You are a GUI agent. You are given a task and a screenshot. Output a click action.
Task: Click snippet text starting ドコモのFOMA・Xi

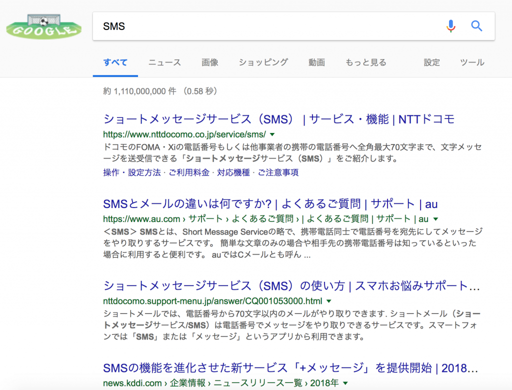(292, 152)
